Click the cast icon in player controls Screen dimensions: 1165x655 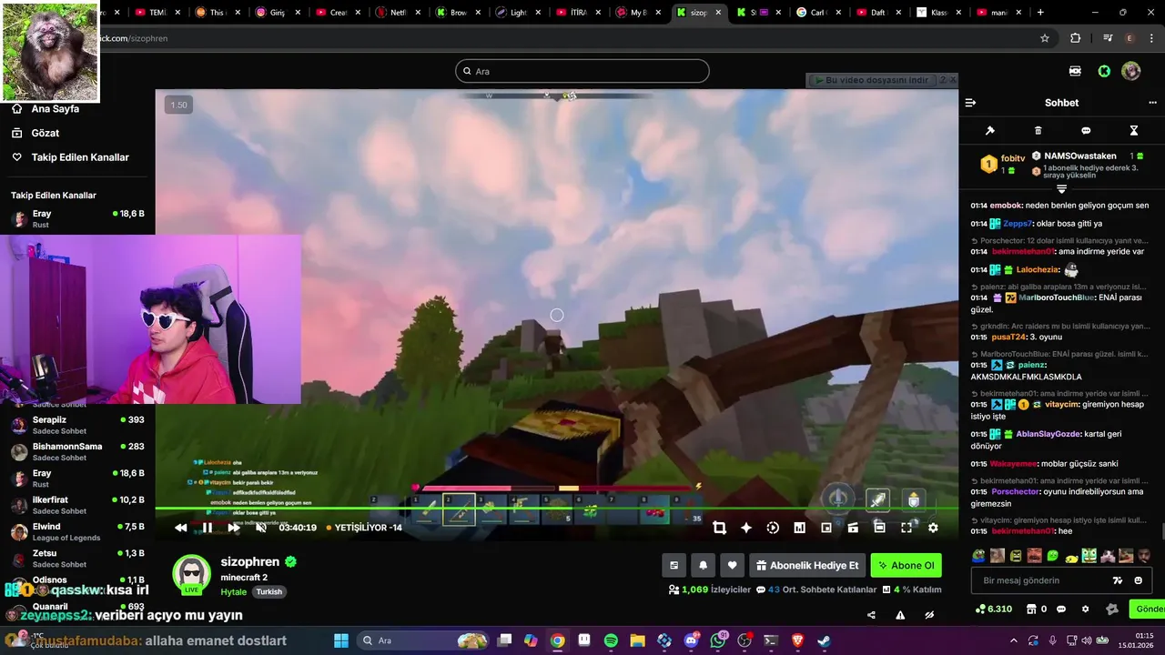click(x=853, y=528)
